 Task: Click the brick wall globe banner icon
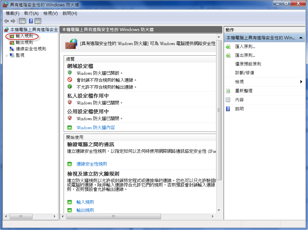coord(71,44)
